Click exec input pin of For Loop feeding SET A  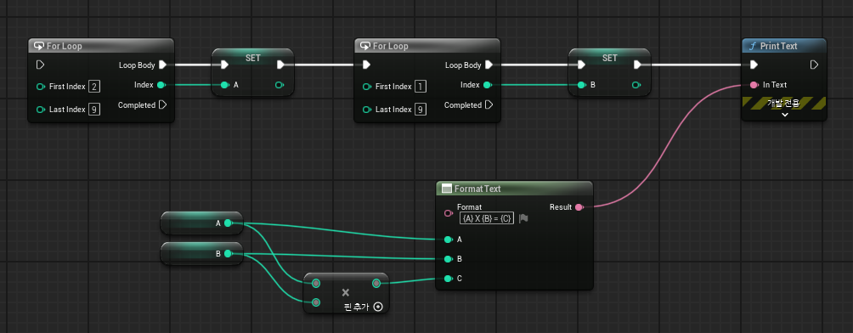tap(40, 65)
